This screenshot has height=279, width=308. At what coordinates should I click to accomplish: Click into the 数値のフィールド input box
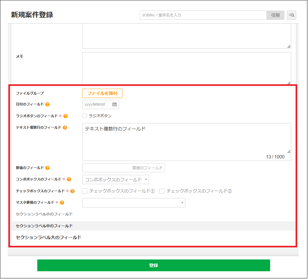[124, 168]
